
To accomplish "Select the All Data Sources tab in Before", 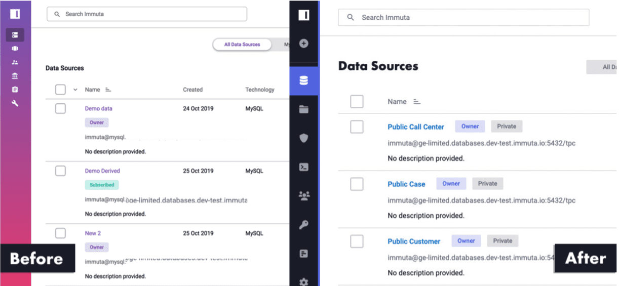I will (x=242, y=45).
